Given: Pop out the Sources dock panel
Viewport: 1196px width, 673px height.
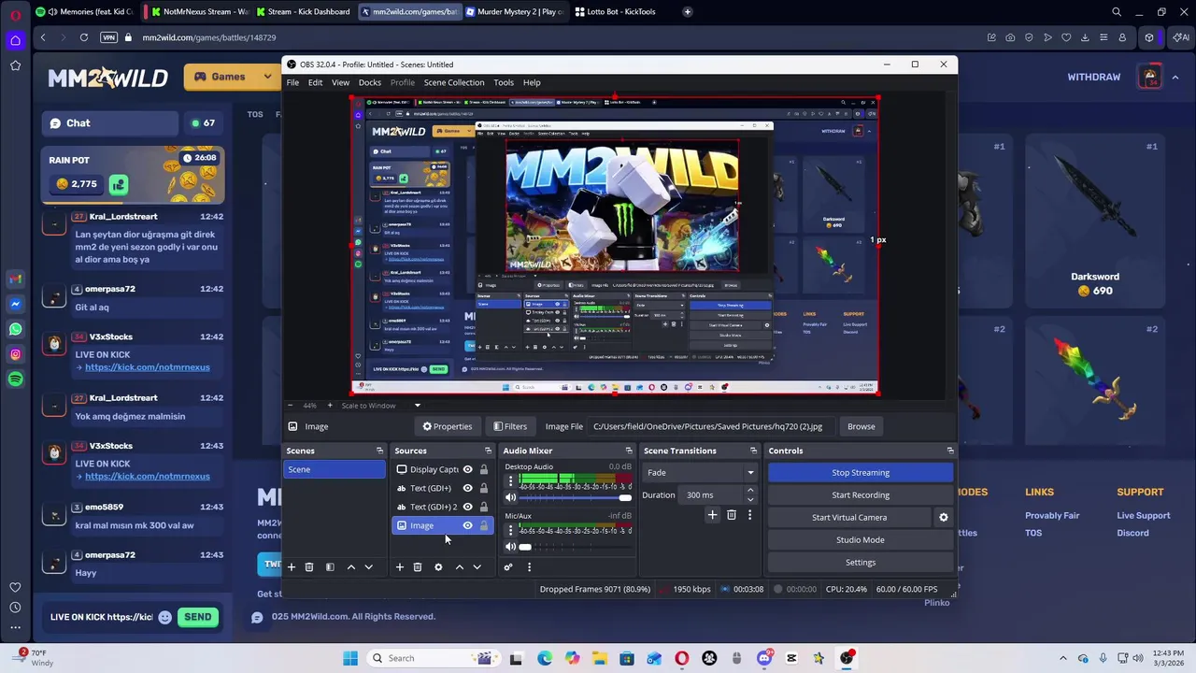Looking at the screenshot, I should 487,451.
